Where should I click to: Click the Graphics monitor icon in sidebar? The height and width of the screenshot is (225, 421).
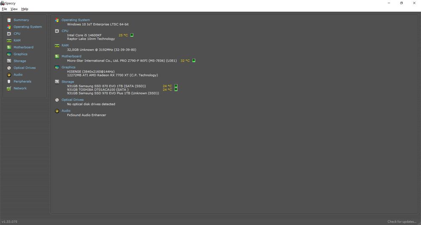click(9, 54)
